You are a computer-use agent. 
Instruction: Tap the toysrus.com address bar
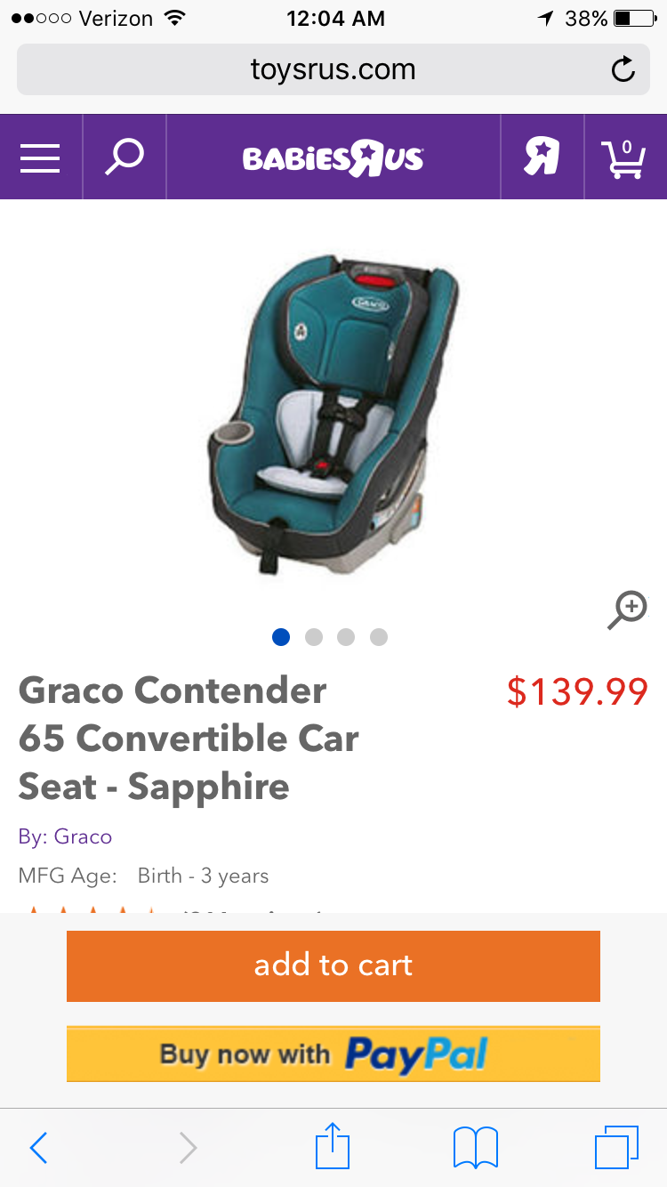tap(333, 69)
